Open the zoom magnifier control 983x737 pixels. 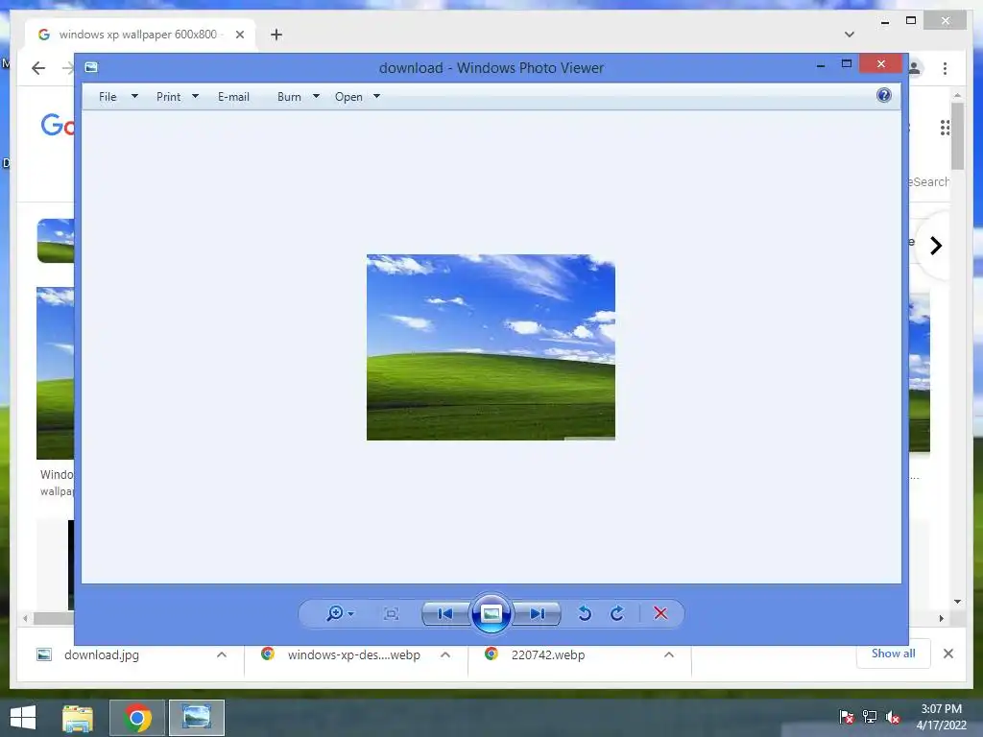(335, 613)
